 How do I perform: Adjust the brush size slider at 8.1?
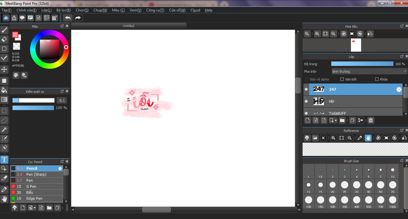[x=33, y=100]
